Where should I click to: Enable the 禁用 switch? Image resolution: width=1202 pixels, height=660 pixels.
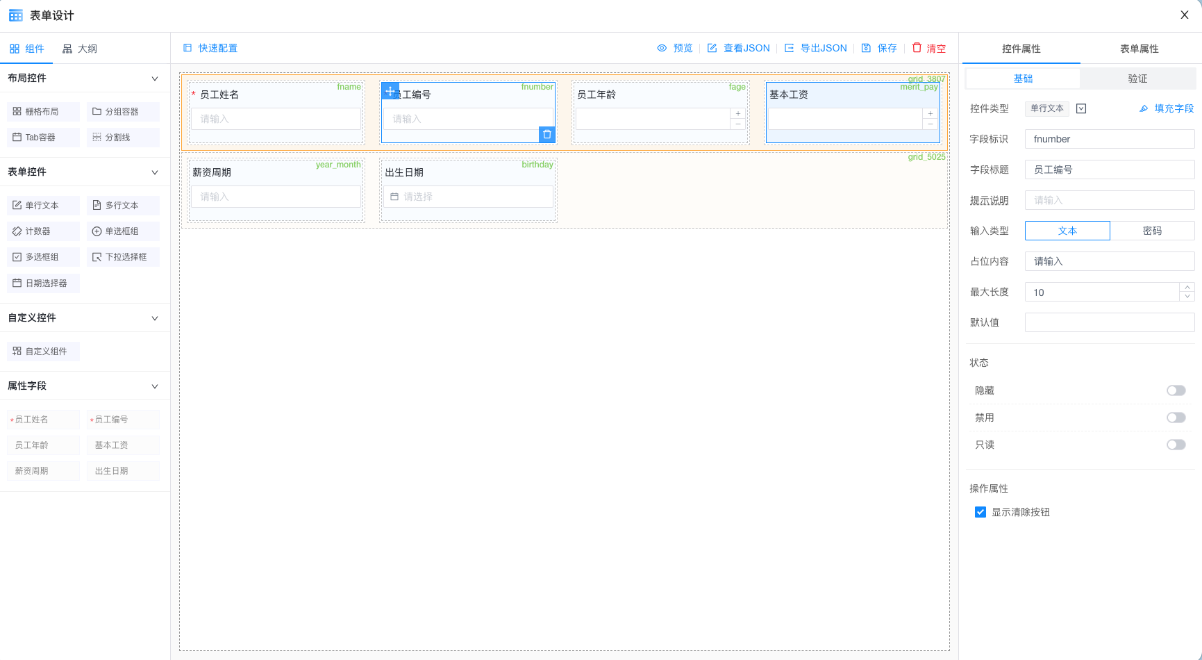point(1176,418)
